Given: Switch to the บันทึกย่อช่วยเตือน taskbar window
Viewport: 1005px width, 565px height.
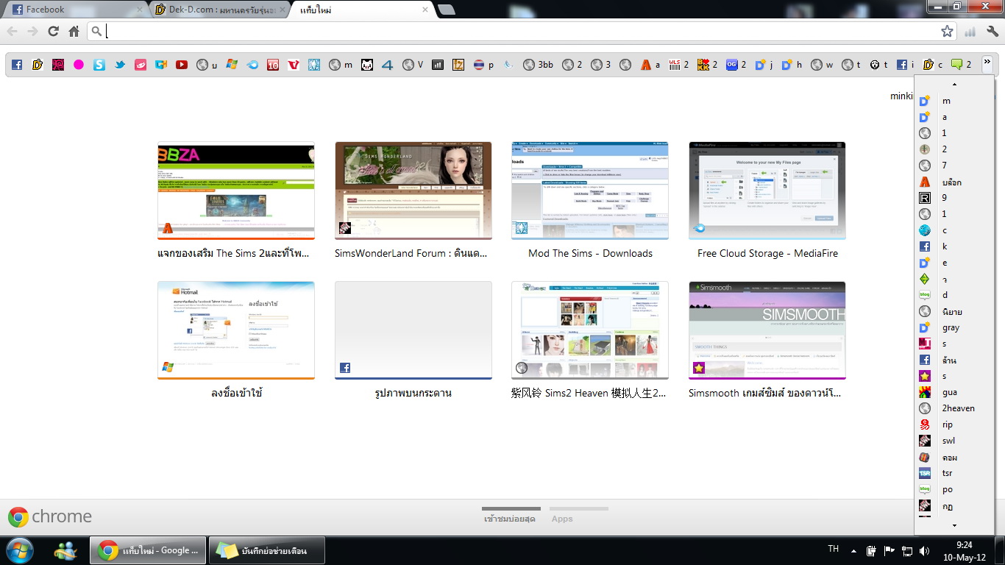Looking at the screenshot, I should [x=266, y=550].
